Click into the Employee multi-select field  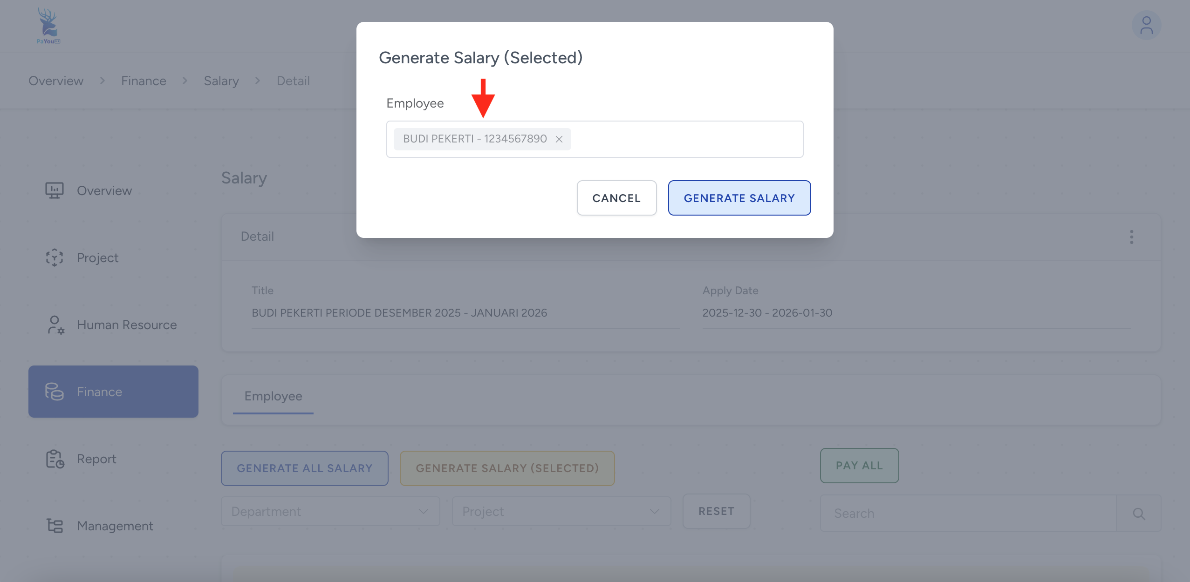point(685,139)
